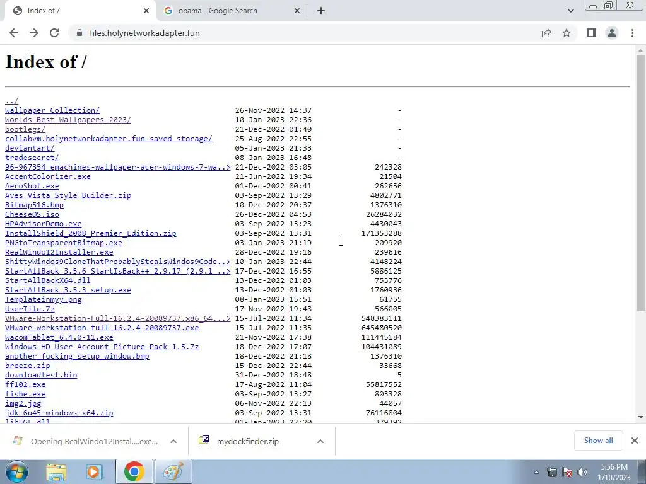The height and width of the screenshot is (484, 646).
Task: Go back to the previous page
Action: tap(14, 33)
